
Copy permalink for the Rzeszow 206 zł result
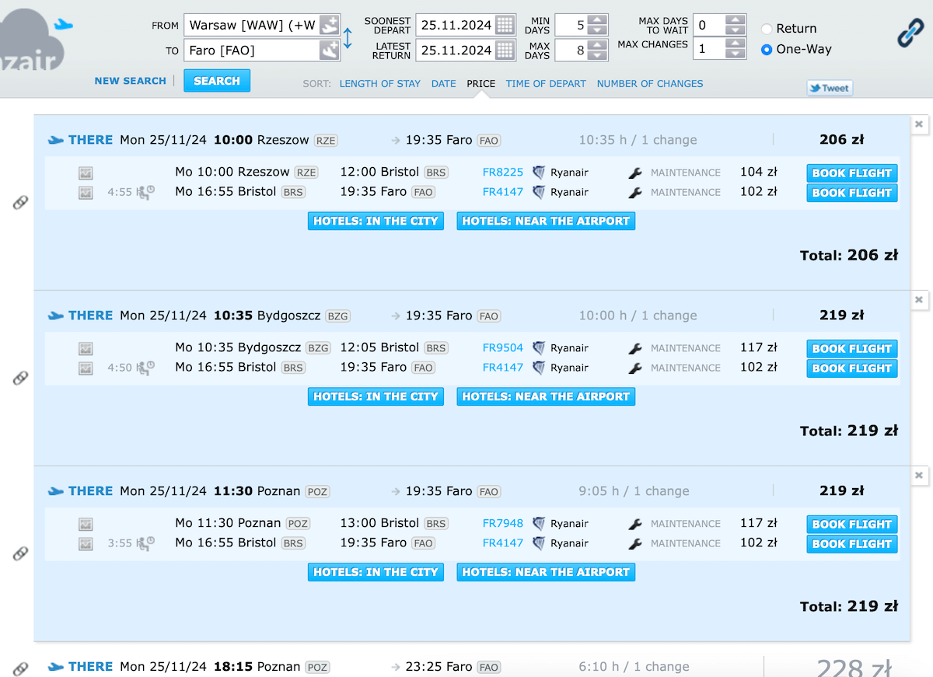tap(20, 202)
